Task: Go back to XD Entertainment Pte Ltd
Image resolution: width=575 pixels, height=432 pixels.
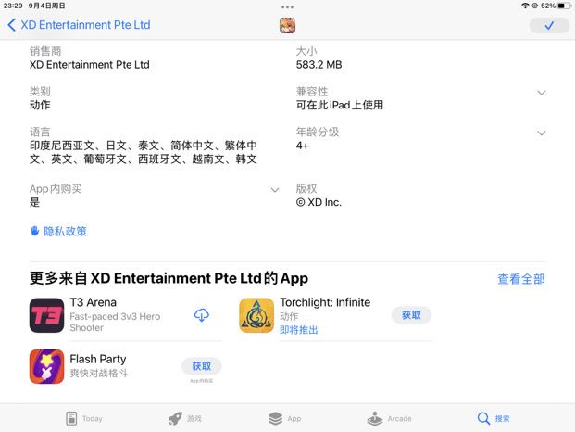Action: point(79,25)
